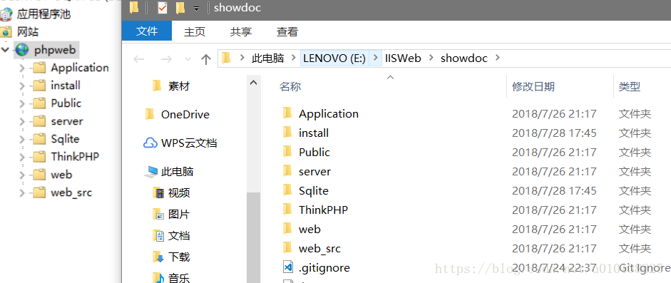Image resolution: width=671 pixels, height=283 pixels.
Task: Click navigation pane scrollbar up arrow
Action: click(x=254, y=82)
